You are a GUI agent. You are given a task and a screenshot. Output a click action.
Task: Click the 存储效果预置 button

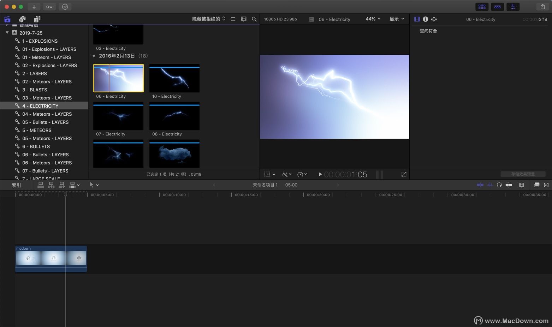[523, 174]
